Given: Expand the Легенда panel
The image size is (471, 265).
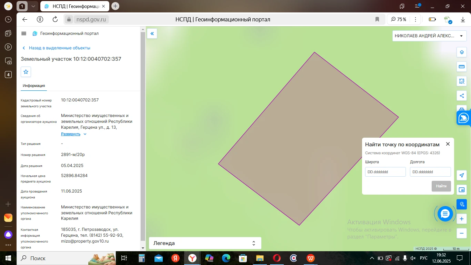Looking at the screenshot, I should click(205, 243).
